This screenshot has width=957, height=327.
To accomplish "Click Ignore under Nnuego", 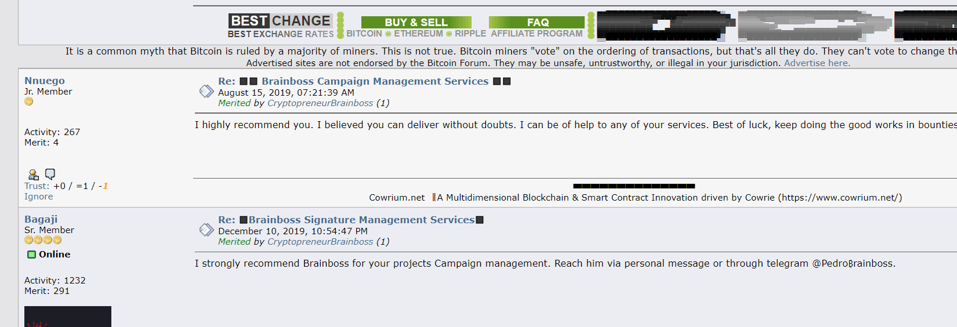I will [x=39, y=197].
